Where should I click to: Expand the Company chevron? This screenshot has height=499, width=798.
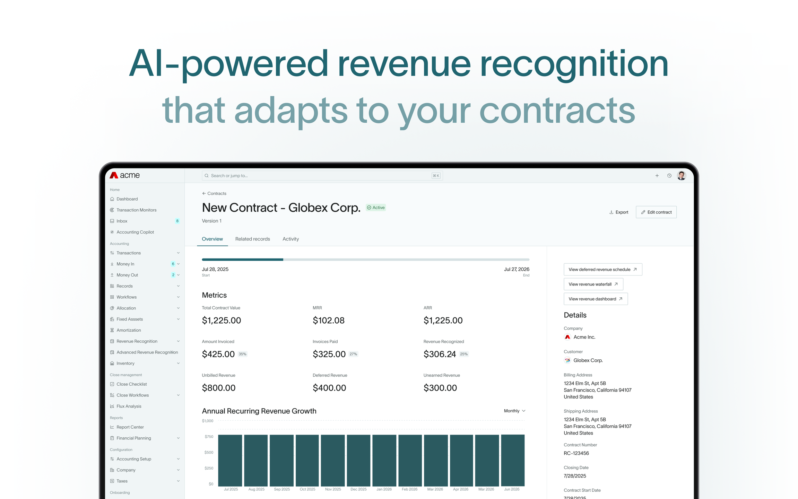point(178,470)
